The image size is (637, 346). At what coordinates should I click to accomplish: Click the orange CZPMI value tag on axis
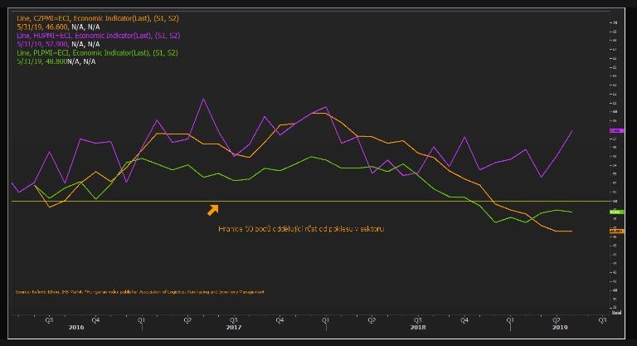(x=616, y=231)
